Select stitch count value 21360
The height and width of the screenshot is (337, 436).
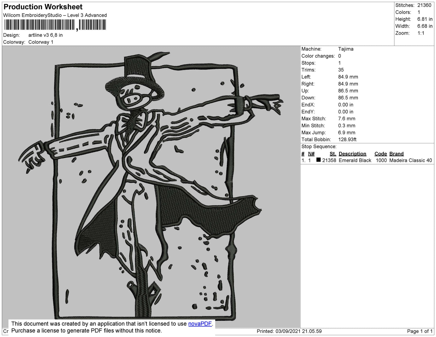pos(424,5)
